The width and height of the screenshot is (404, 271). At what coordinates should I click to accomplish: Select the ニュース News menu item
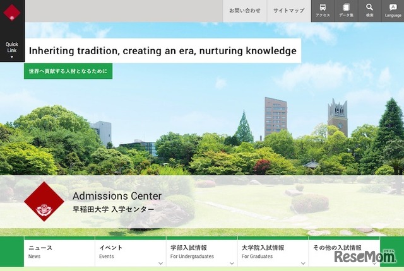click(59, 251)
